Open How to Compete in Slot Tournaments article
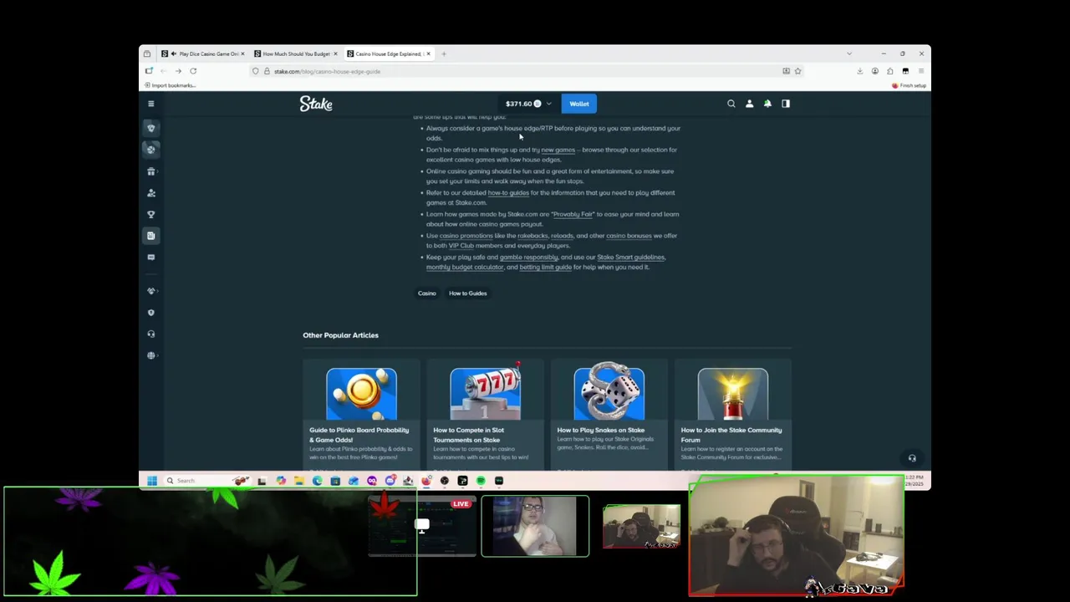This screenshot has height=602, width=1070. pyautogui.click(x=486, y=415)
